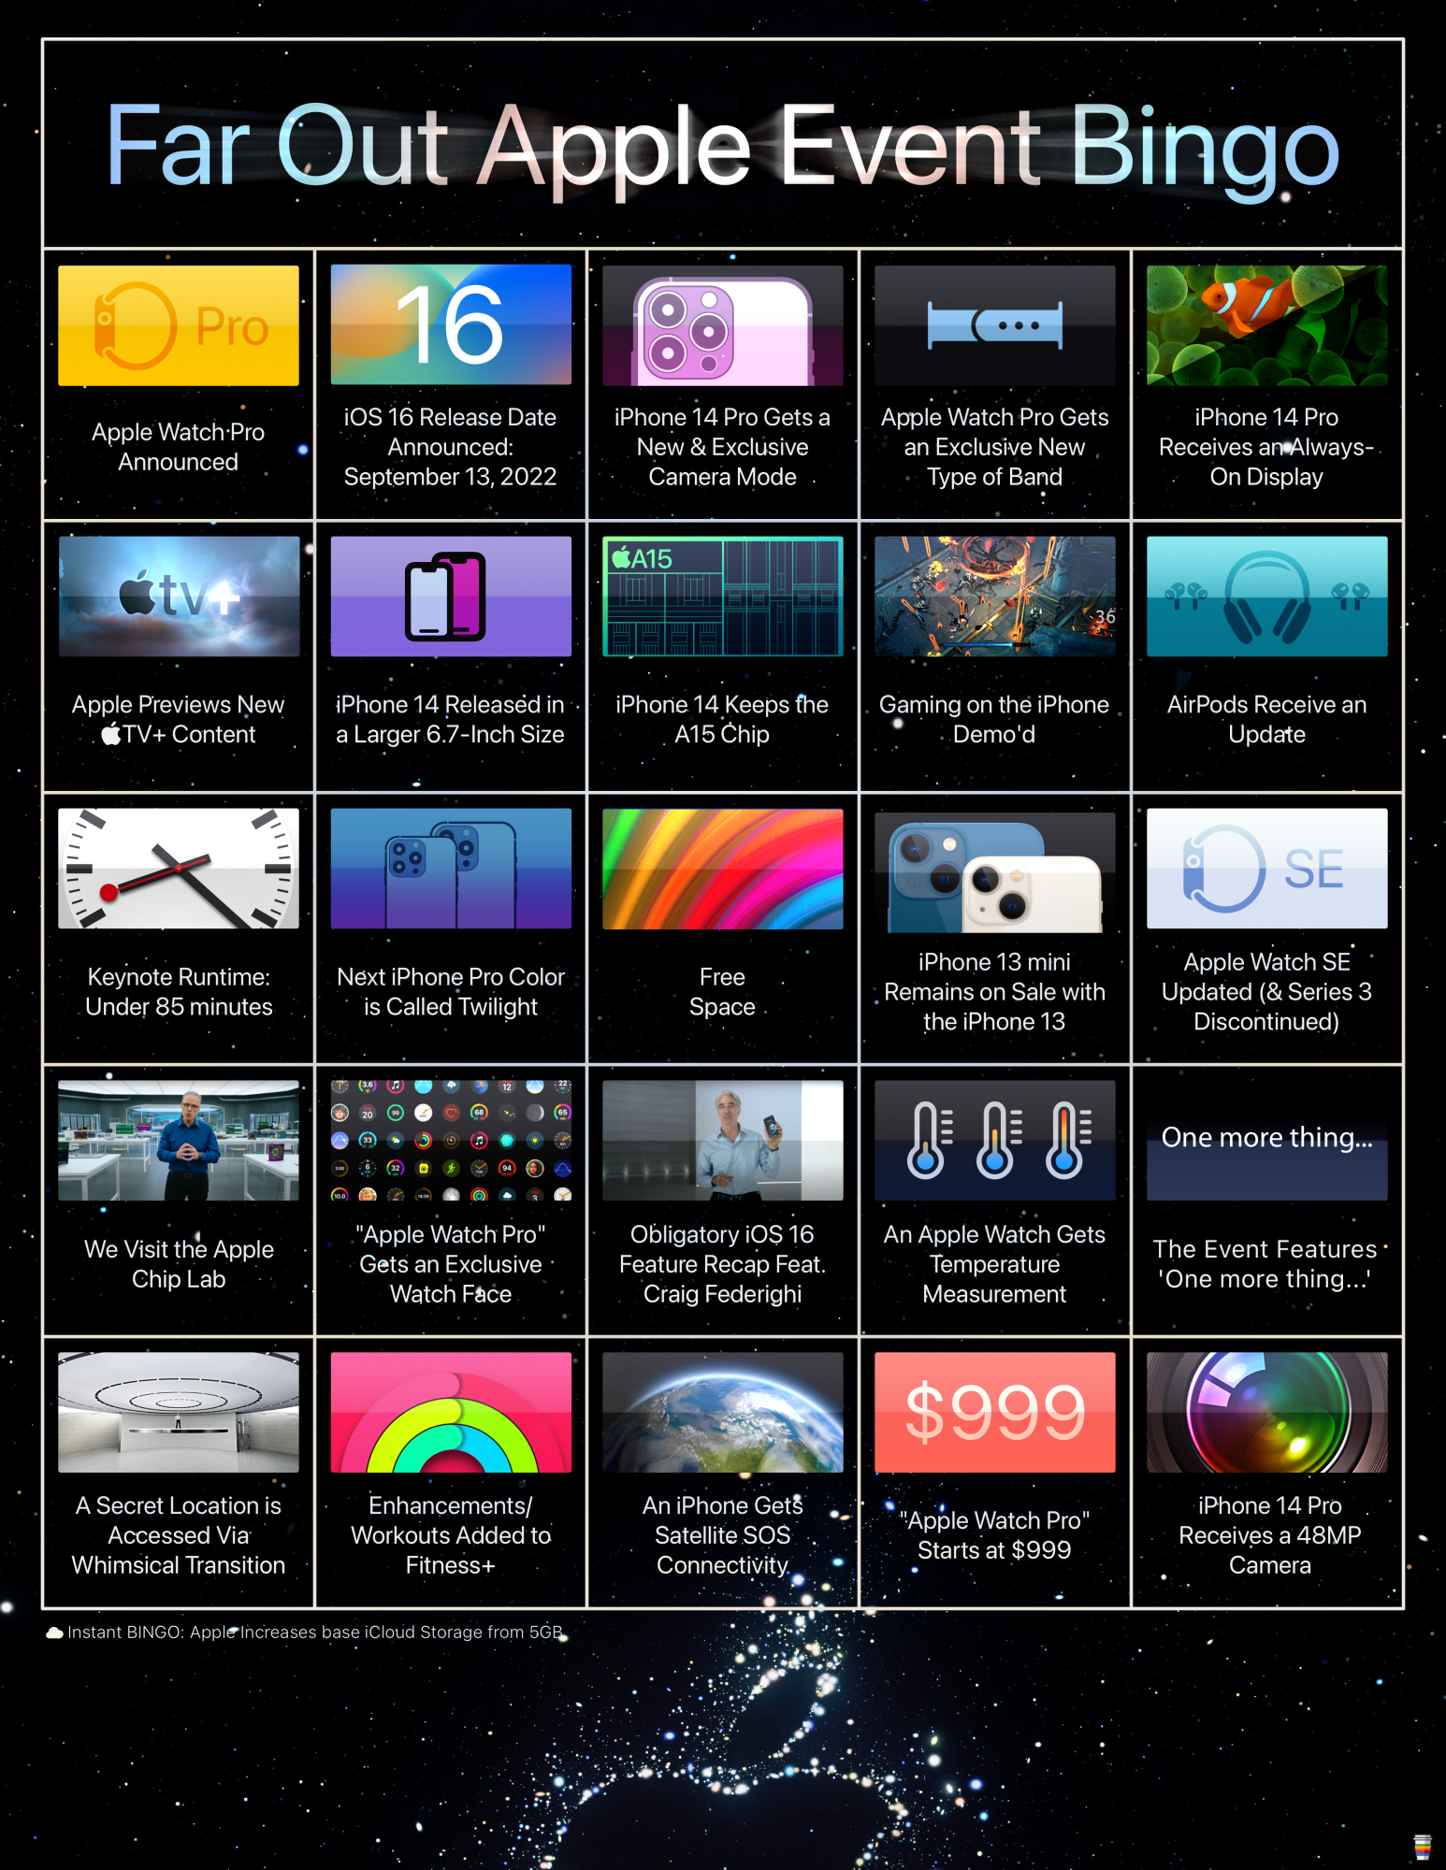Click 'iPhone 13 mini Remains on Sale' caption
This screenshot has width=1446, height=1870.
point(995,992)
